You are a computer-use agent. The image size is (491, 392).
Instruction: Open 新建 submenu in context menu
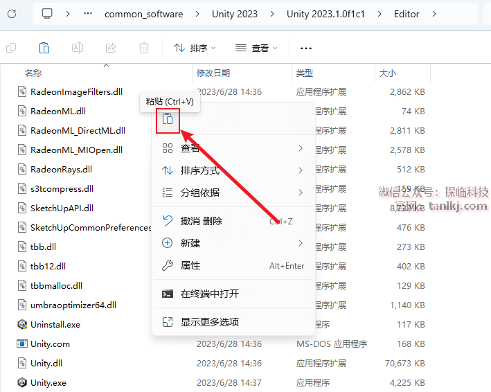(233, 243)
